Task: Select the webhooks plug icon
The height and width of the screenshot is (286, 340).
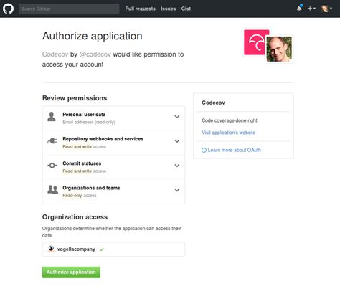Action: tap(52, 141)
